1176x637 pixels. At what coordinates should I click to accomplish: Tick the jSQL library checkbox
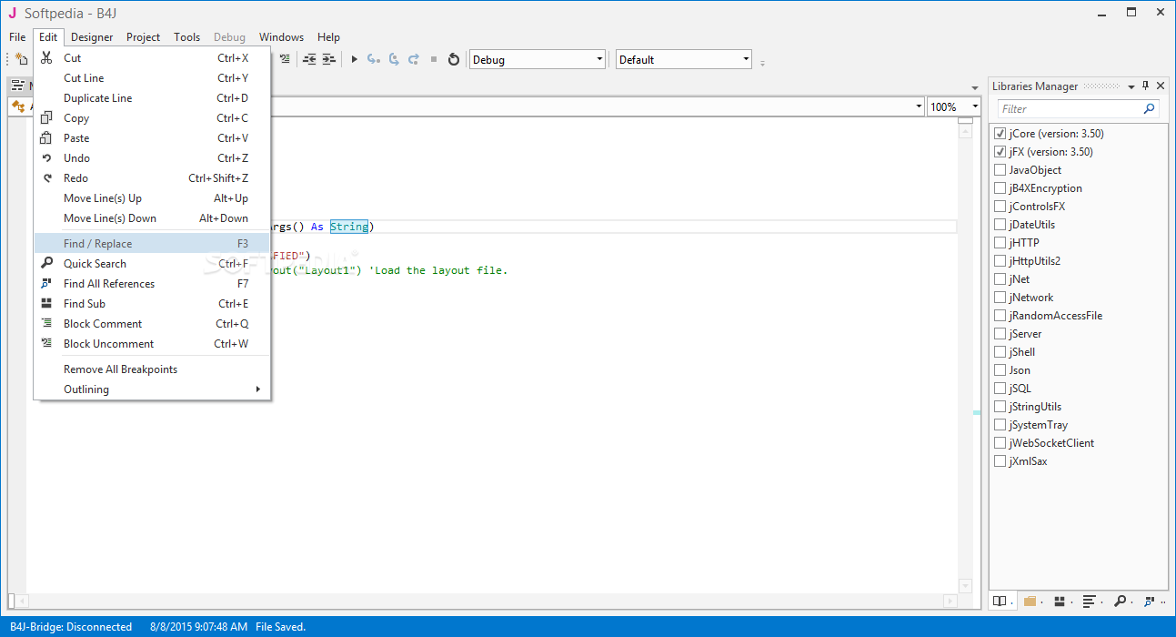[1000, 389]
